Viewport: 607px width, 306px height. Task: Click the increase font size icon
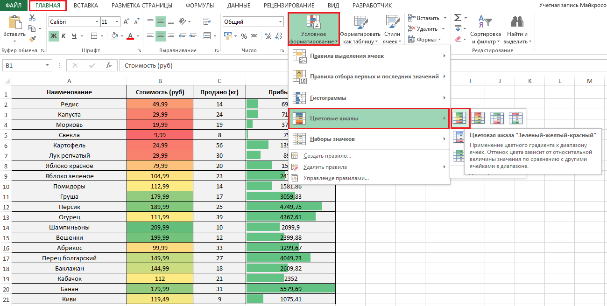coord(126,22)
